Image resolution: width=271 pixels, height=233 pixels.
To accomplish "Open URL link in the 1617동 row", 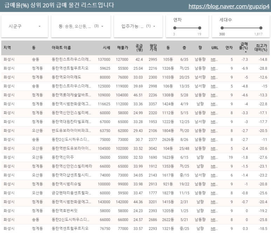I will pyautogui.click(x=214, y=175).
